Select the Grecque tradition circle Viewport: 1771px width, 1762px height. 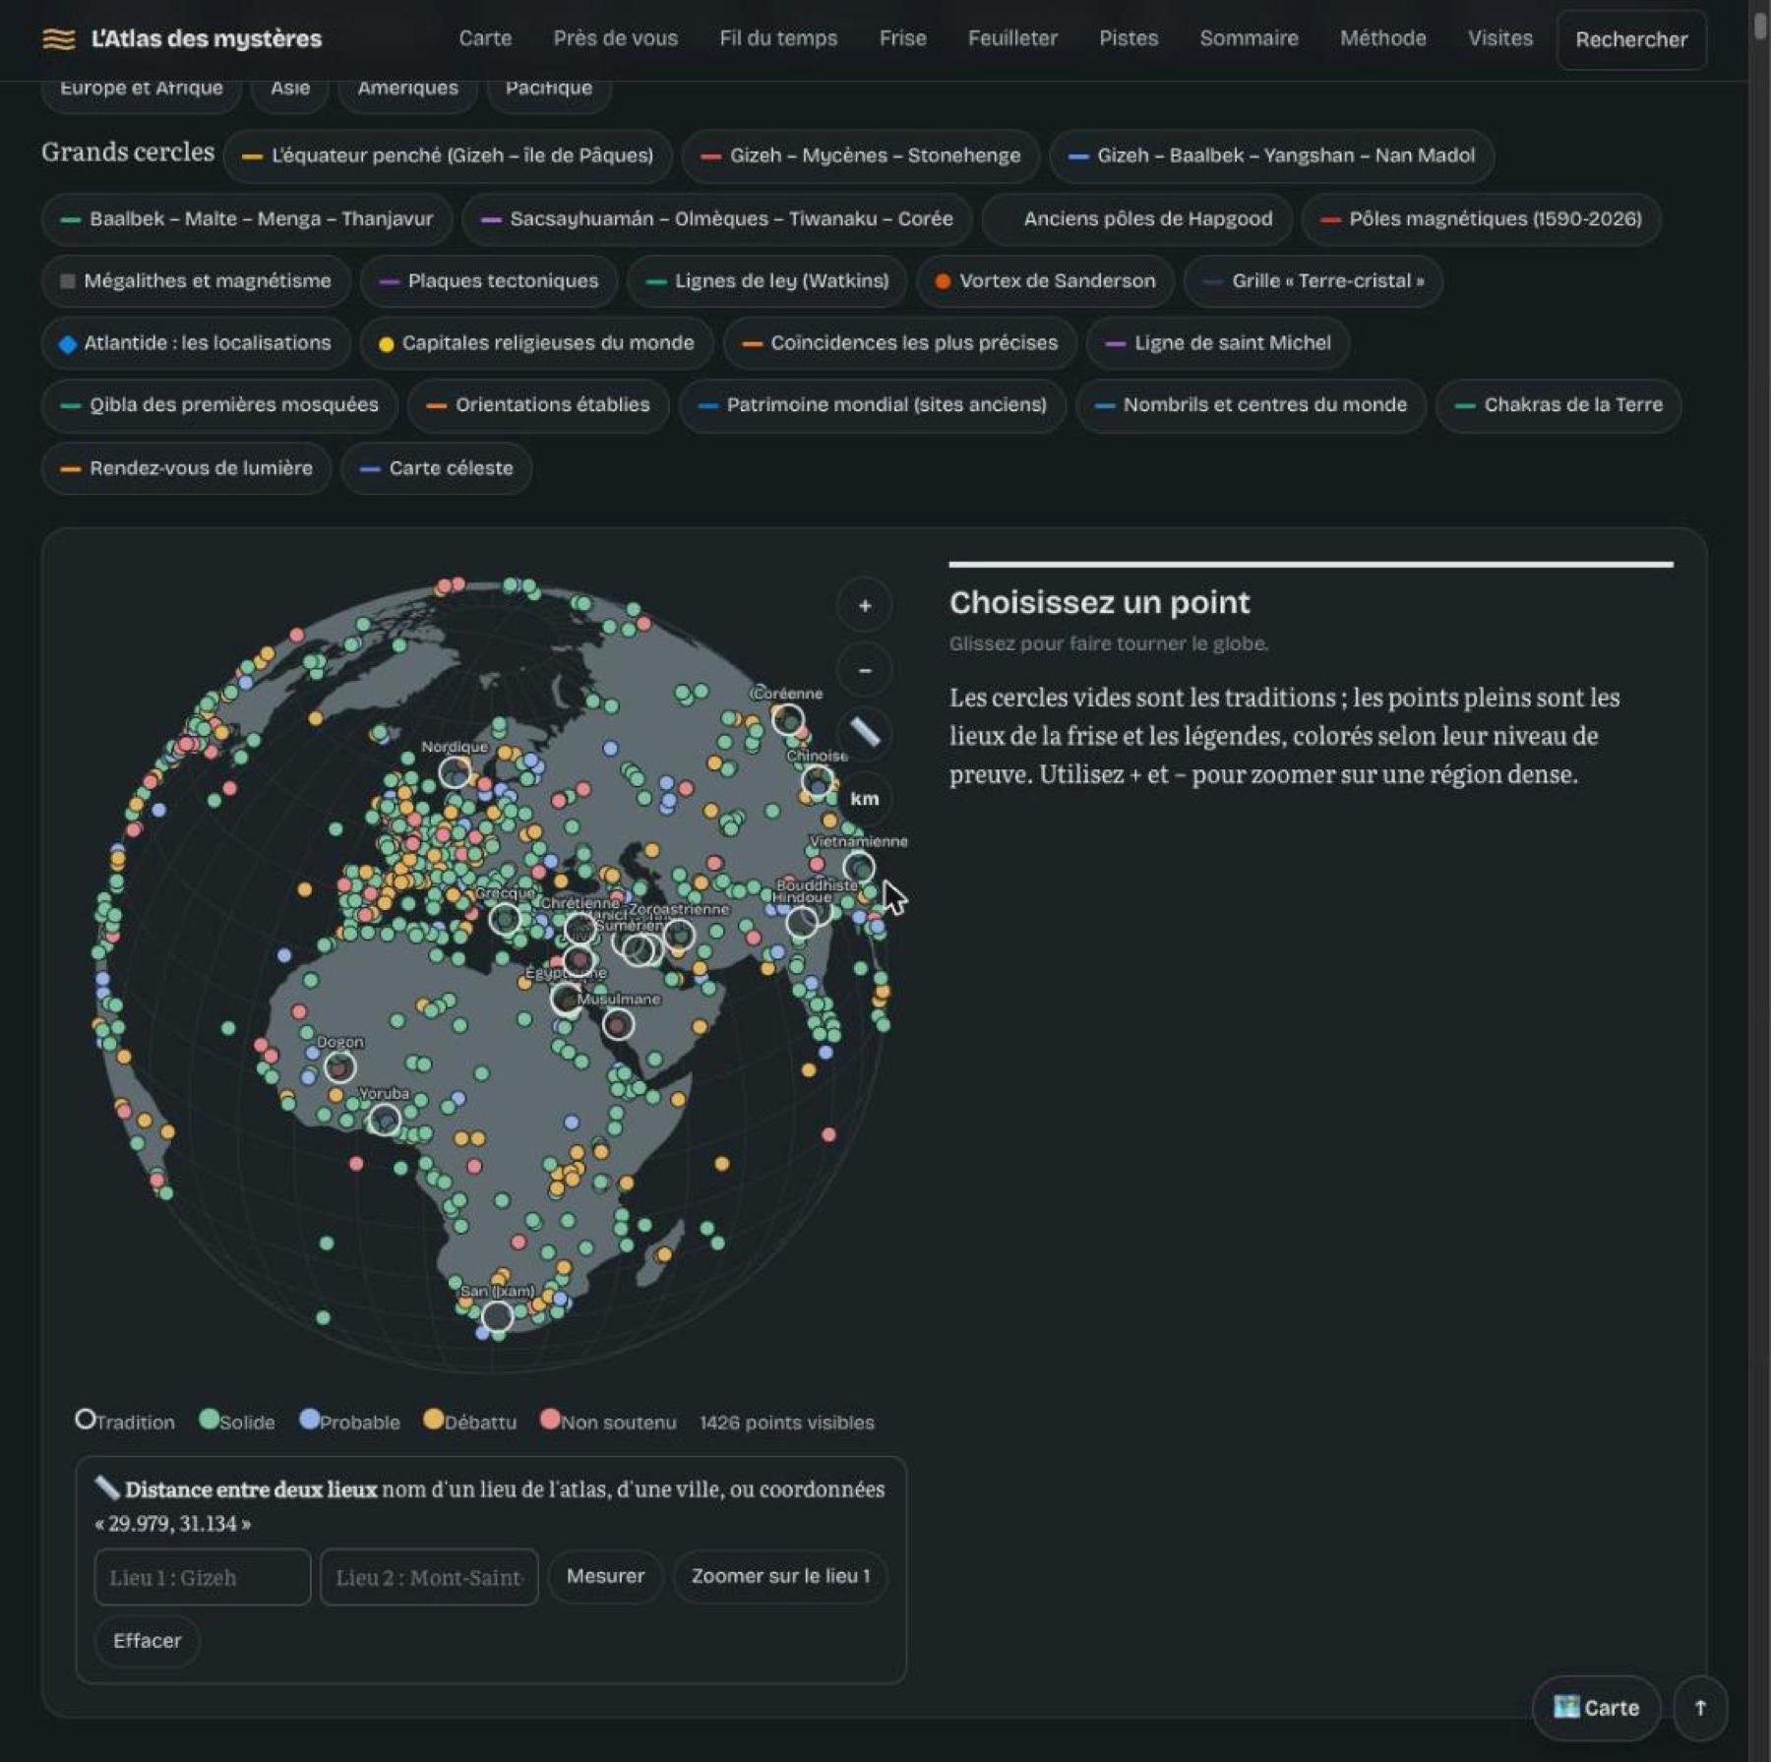coord(505,919)
